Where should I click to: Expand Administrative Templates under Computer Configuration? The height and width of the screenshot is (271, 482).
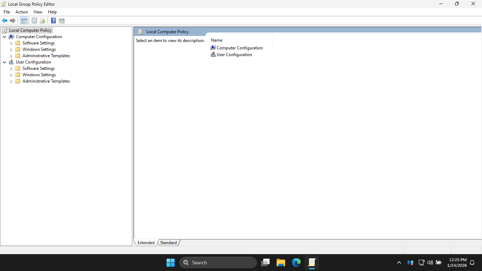coord(11,56)
